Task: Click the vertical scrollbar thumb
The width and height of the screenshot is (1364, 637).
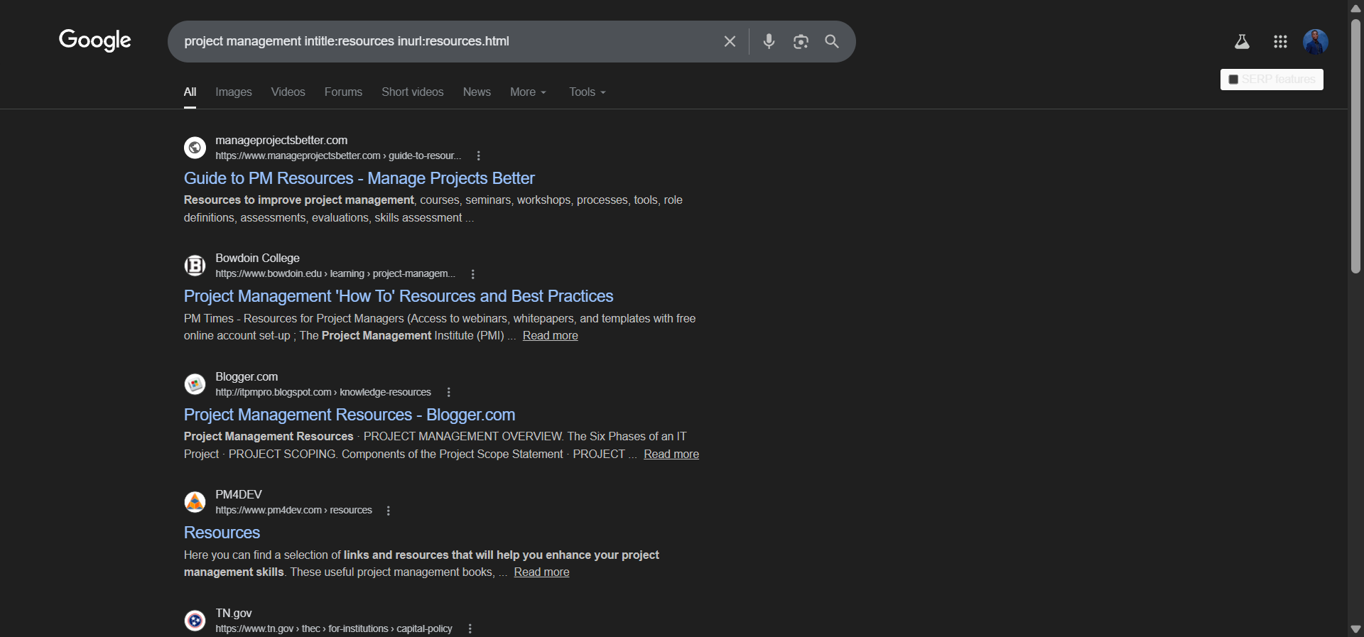Action: [x=1355, y=146]
